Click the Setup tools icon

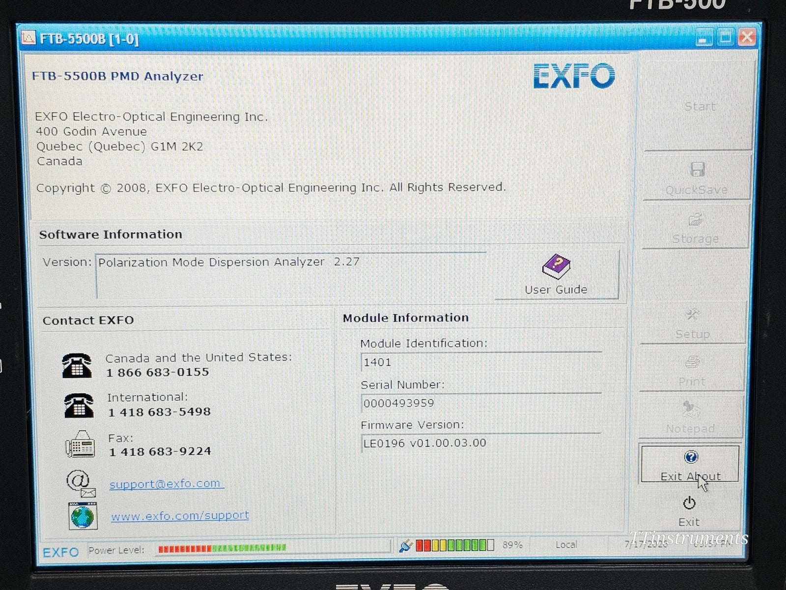point(693,315)
